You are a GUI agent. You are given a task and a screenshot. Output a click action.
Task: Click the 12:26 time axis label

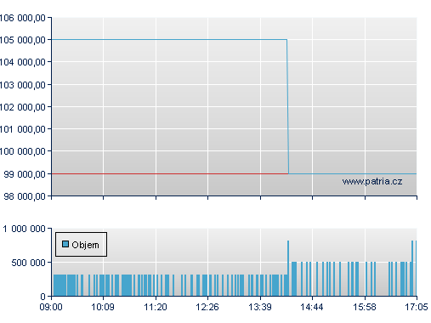207,307
